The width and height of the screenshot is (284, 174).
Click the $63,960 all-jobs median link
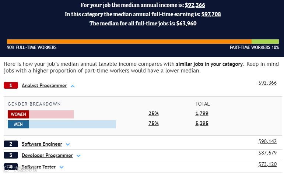tap(186, 24)
